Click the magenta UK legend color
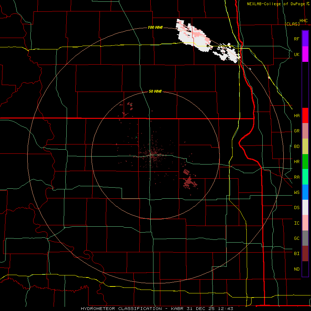The image size is (311, 311). pyautogui.click(x=305, y=54)
